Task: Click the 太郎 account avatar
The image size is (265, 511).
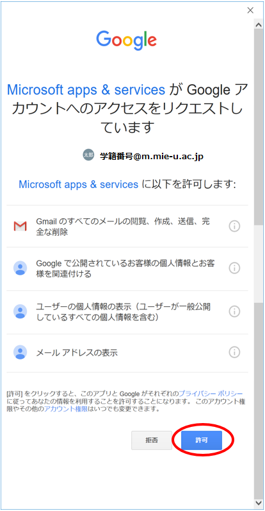Action: [88, 155]
